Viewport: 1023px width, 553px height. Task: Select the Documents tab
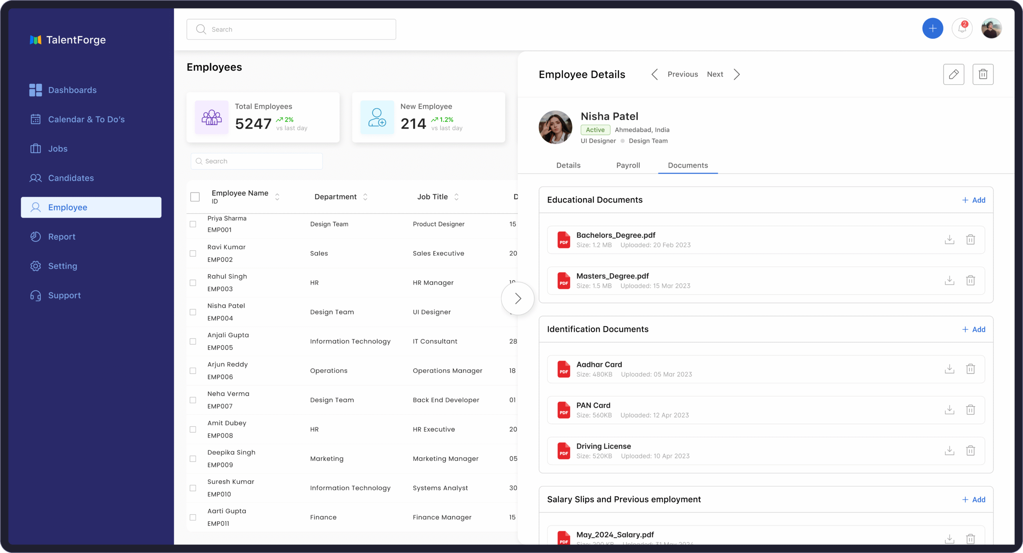tap(688, 165)
